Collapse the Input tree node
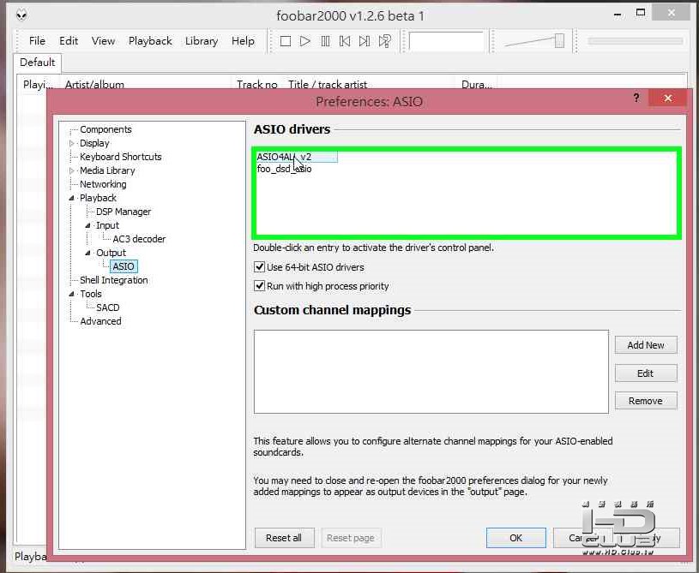This screenshot has height=573, width=699. [x=87, y=226]
